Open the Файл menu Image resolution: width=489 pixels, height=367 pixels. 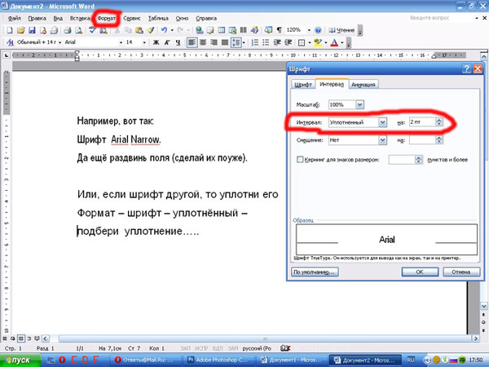pos(15,19)
